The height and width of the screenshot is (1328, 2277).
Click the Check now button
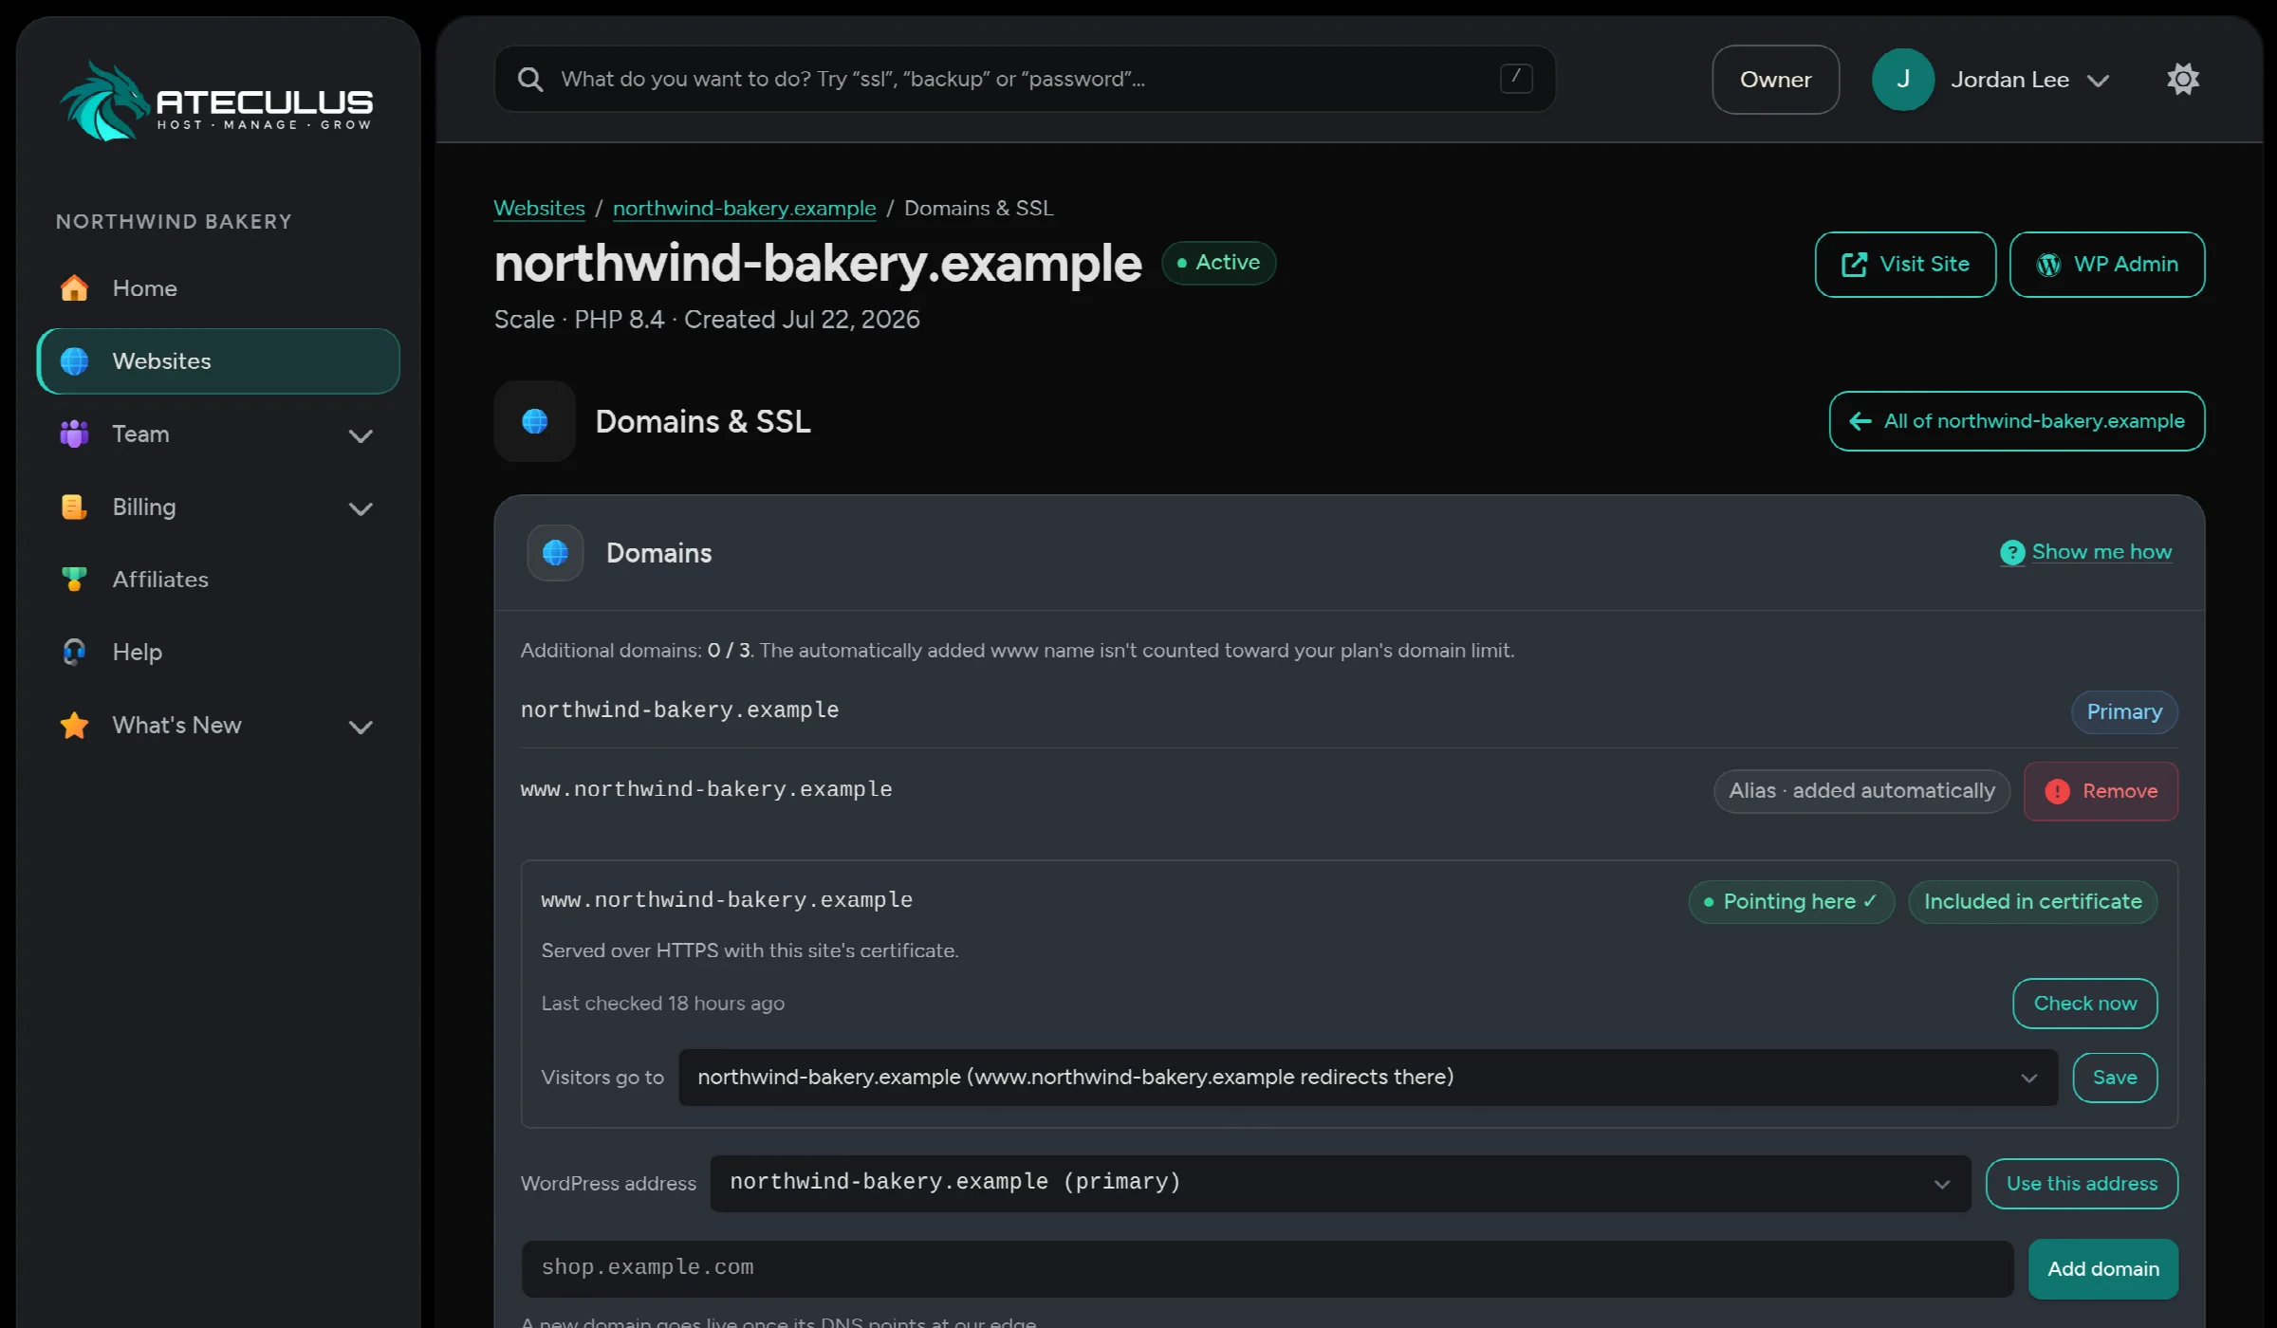tap(2084, 1003)
